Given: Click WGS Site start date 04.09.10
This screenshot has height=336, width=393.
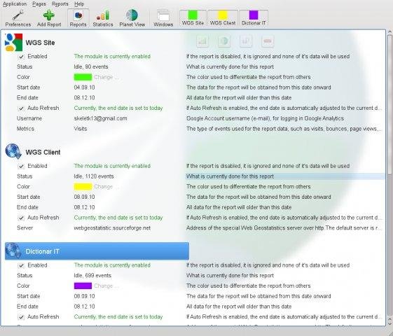Looking at the screenshot, I should coord(85,87).
